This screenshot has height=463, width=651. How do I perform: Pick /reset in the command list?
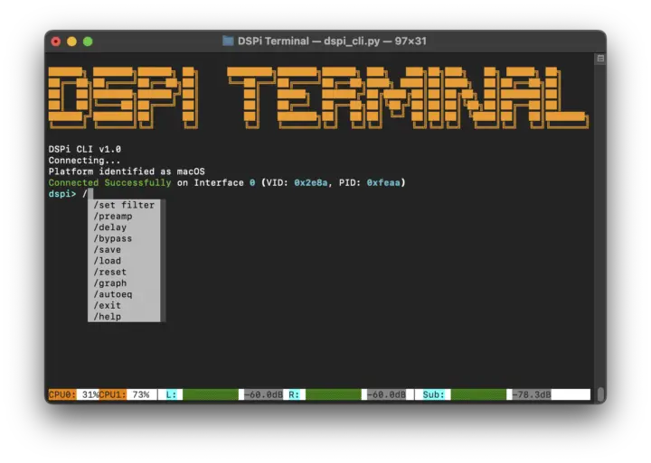124,272
